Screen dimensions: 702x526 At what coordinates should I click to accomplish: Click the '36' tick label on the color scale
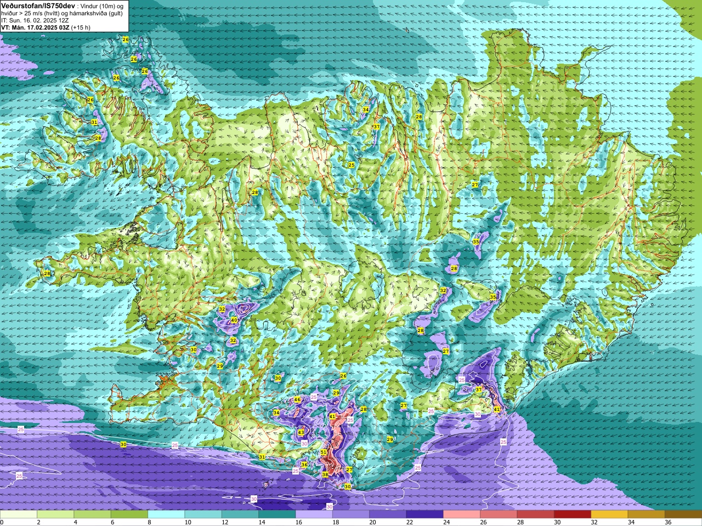(x=668, y=522)
